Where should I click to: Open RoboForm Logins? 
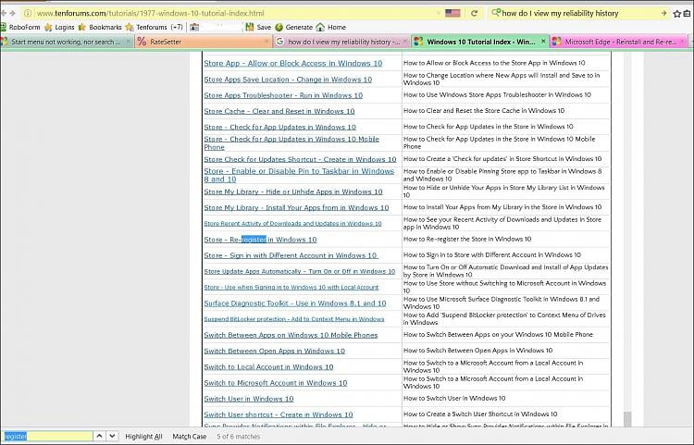pyautogui.click(x=60, y=27)
